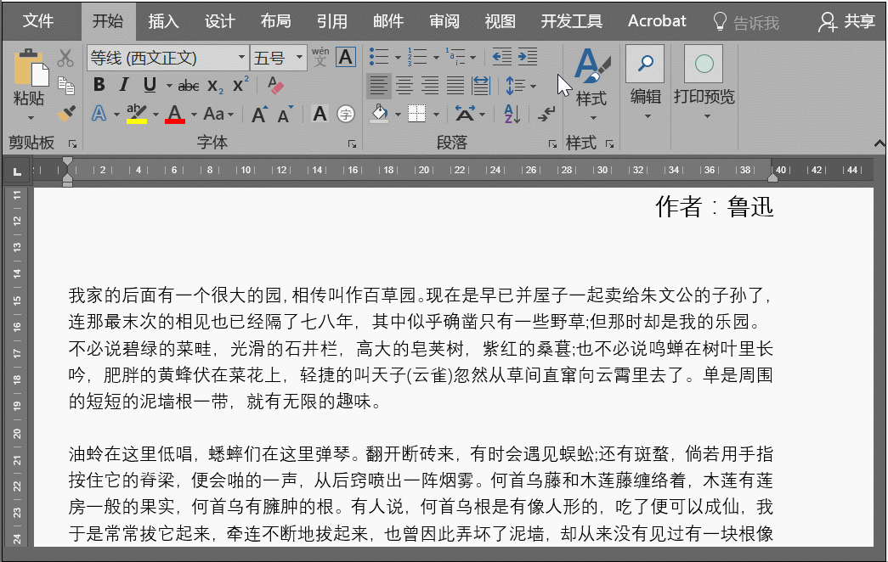
Task: Expand the numbering list dropdown arrow
Action: point(436,57)
